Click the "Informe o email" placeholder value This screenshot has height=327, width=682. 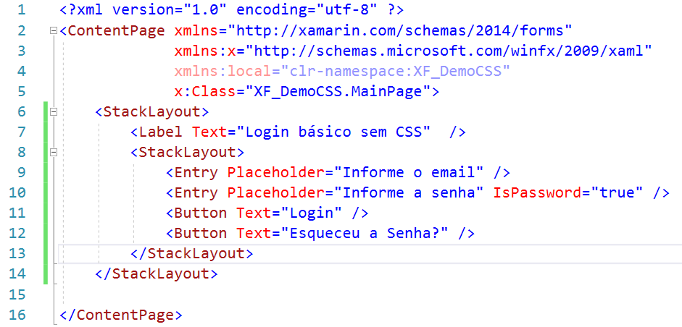point(407,173)
